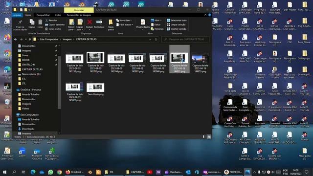
Task: Click the Copiar ribbon icon
Action: pyautogui.click(x=32, y=24)
